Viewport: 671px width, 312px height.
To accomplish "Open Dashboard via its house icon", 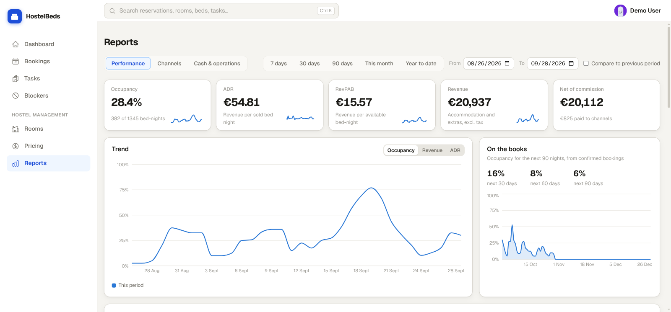I will click(x=16, y=44).
